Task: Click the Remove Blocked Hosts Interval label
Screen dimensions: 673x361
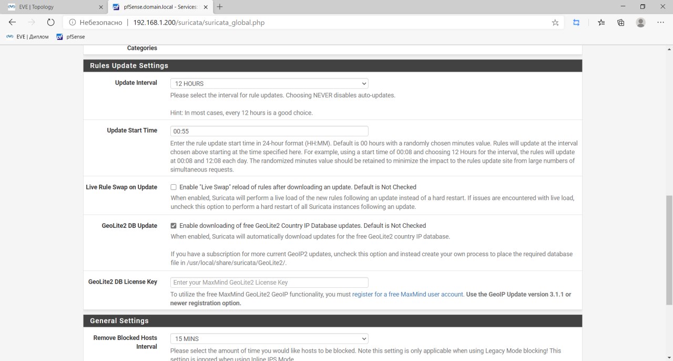Action: click(x=125, y=342)
